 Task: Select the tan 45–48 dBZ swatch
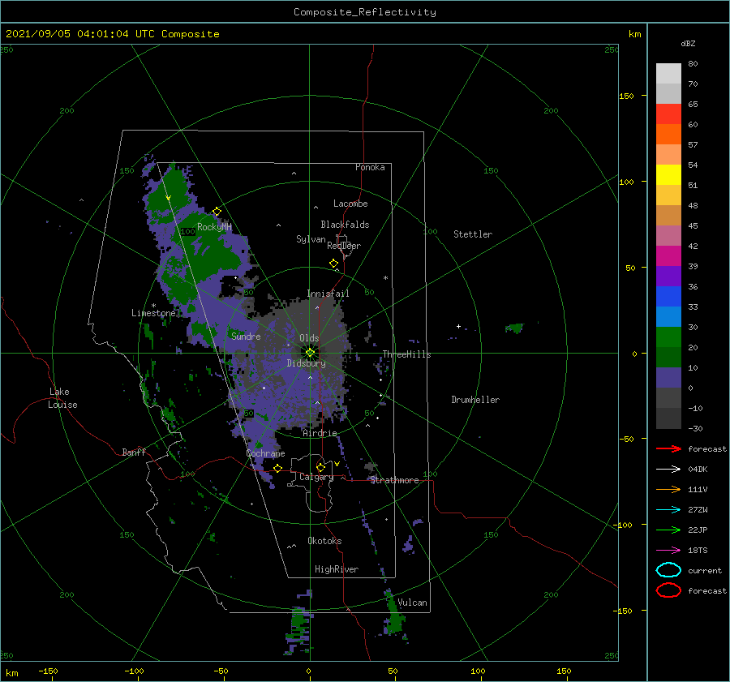(x=668, y=215)
